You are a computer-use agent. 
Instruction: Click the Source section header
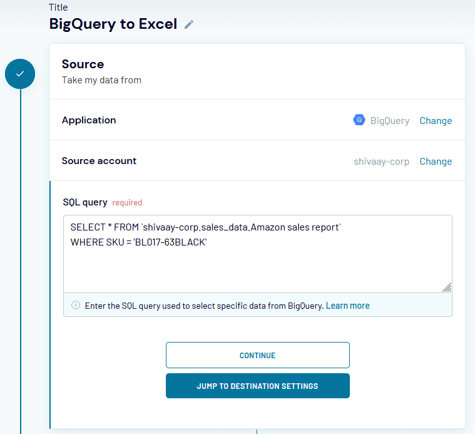coord(83,65)
